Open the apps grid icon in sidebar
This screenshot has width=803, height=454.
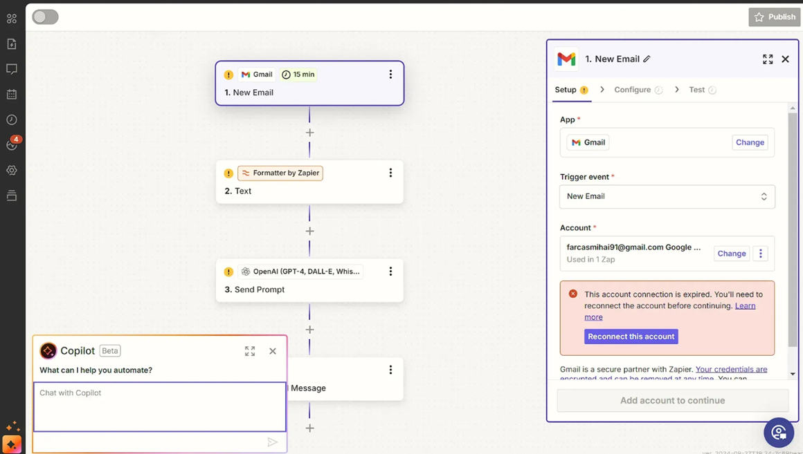pyautogui.click(x=12, y=19)
